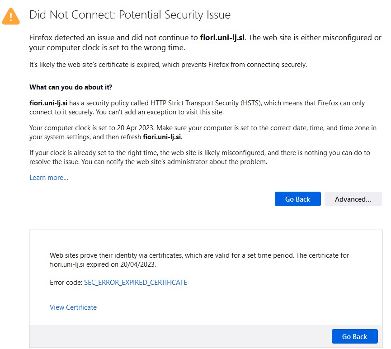Screen dimensions: 391x349
Task: Click the 20/04/2023 expiry date text
Action: [x=137, y=264]
